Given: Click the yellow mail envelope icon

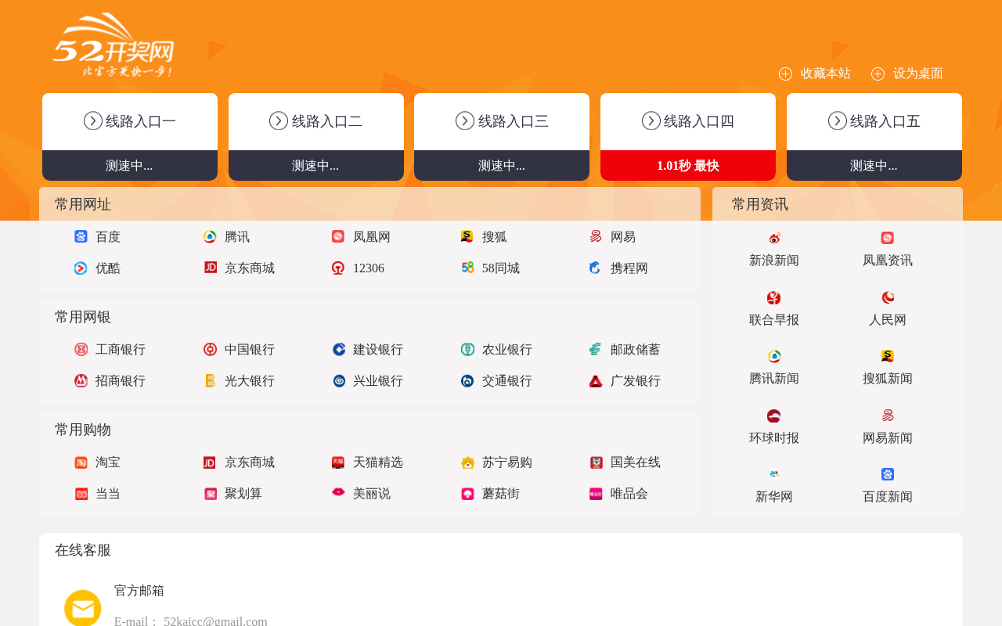Looking at the screenshot, I should [x=83, y=608].
